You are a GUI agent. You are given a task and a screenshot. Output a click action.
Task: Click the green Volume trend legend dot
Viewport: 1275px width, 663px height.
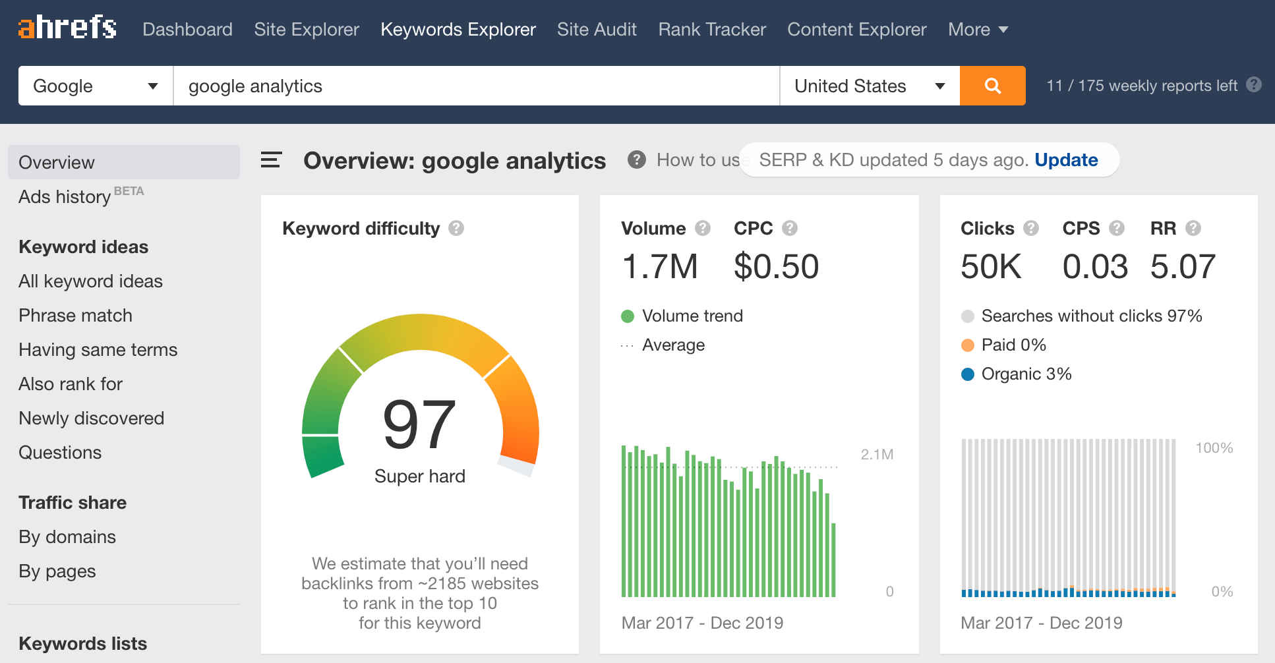pos(628,316)
